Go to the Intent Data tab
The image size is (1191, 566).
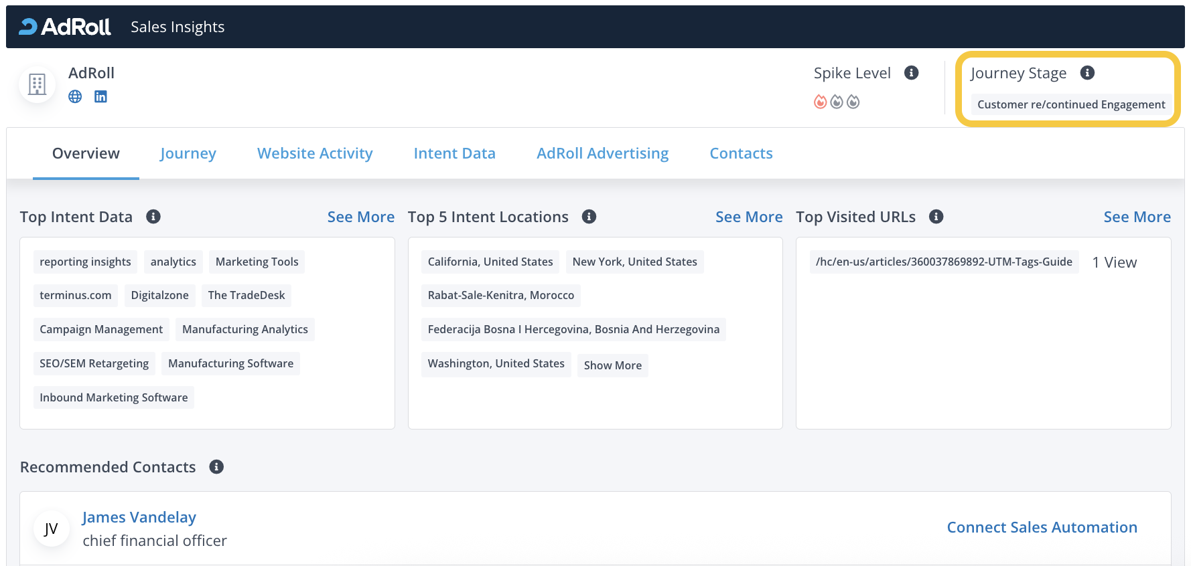click(454, 153)
